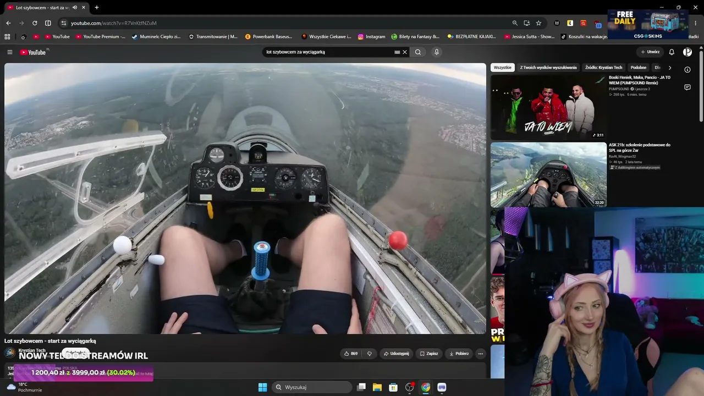Open the YouTube hamburger guide menu
Screen dimensions: 704x396
click(10, 52)
